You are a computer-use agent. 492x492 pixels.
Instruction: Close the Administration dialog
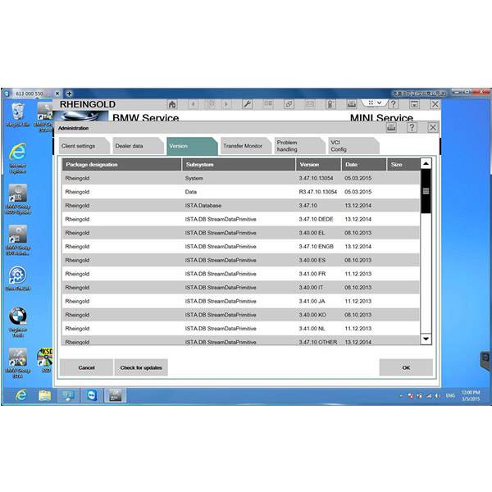(x=433, y=128)
